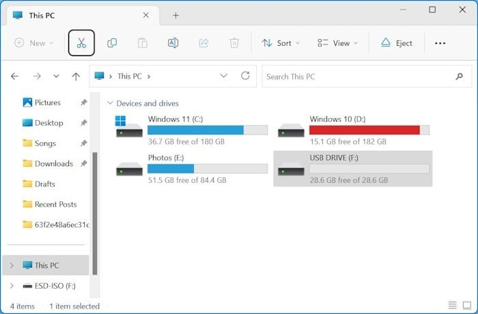
Task: Click the Copy icon in toolbar
Action: click(x=112, y=43)
